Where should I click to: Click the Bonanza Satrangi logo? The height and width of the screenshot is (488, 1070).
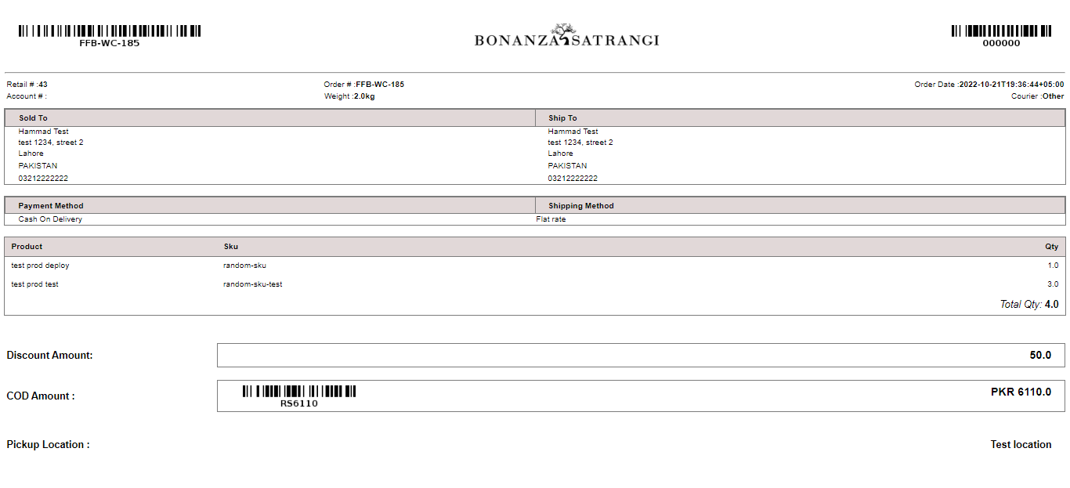click(566, 36)
